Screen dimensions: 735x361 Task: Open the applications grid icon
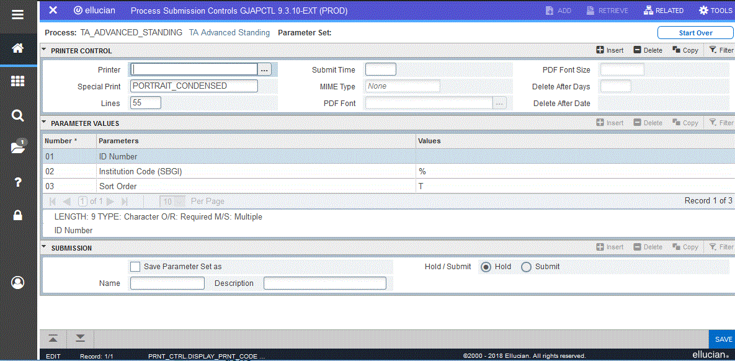18,81
